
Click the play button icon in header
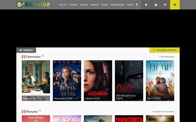pos(146,5)
